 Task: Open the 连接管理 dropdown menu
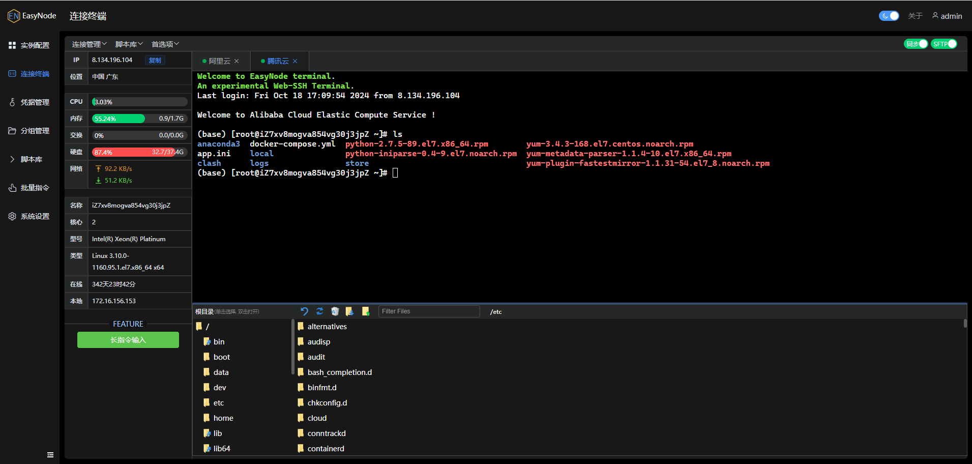(89, 44)
